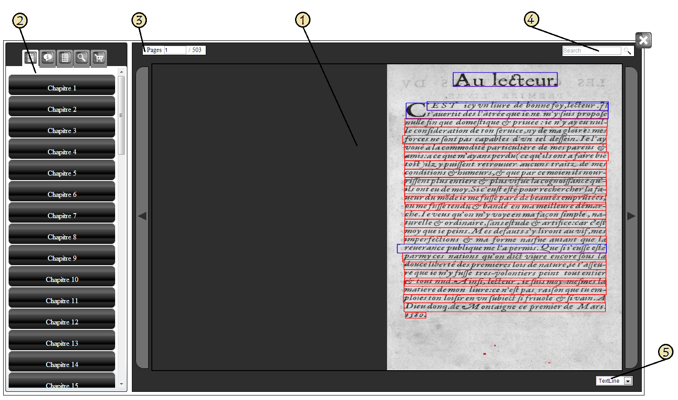Open Chapitre 3
The height and width of the screenshot is (400, 678).
[62, 128]
